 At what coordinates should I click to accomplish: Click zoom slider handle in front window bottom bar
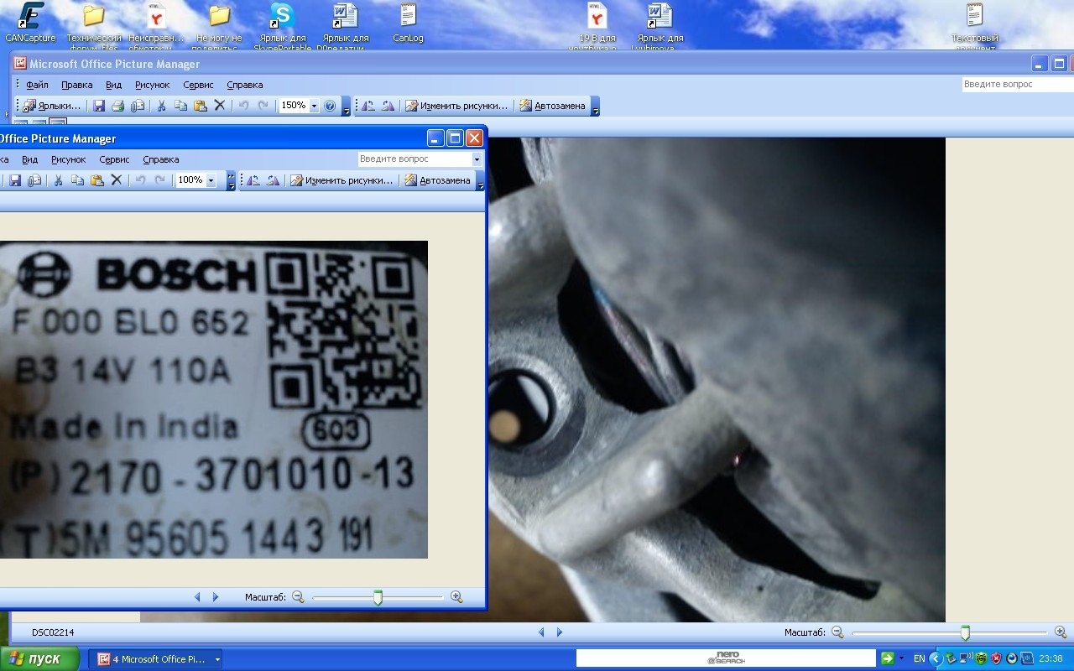(378, 597)
